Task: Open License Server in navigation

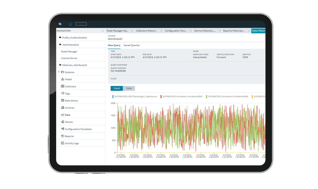Action: (x=69, y=58)
